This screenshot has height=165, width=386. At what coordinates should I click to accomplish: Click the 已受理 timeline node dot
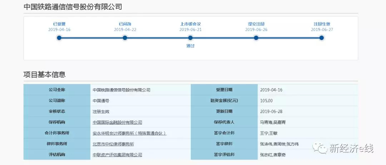pyautogui.click(x=59, y=38)
